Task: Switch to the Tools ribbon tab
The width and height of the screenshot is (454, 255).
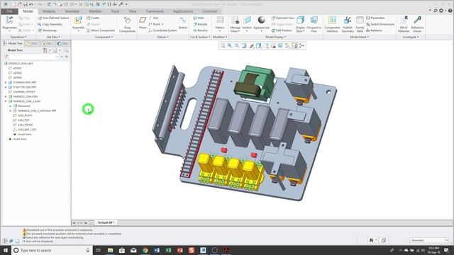Action: (115, 11)
